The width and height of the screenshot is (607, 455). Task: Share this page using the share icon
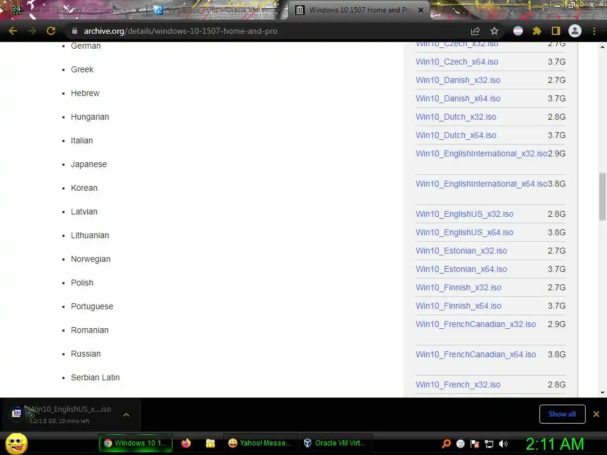[x=475, y=31]
